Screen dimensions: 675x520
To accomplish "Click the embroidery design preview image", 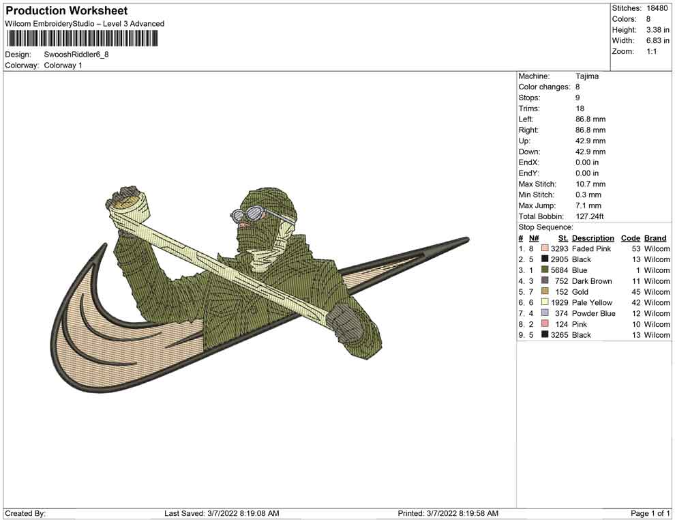I will [x=260, y=289].
